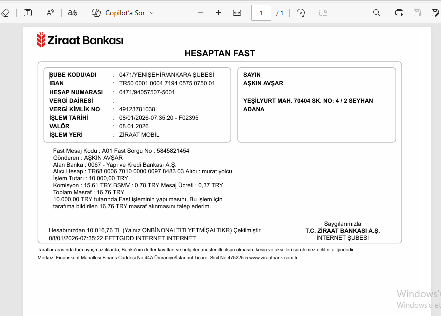Screen dimensions: 441x316
Task: Open the Translate icon in toolbar
Action: click(72, 13)
